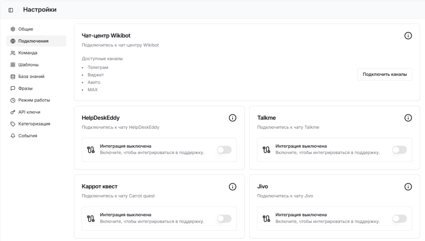The height and width of the screenshot is (241, 425).
Task: Click text Подключитесь к чат-центру Wikibot
Action: 120,45
